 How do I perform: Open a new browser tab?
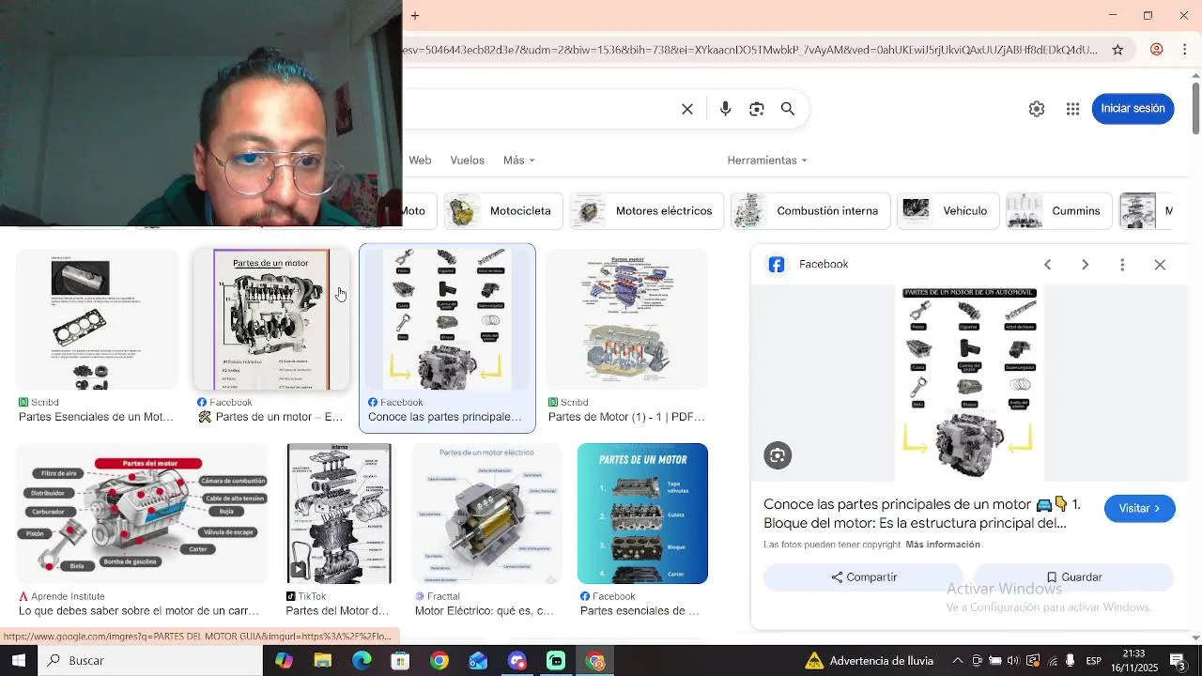click(x=414, y=15)
